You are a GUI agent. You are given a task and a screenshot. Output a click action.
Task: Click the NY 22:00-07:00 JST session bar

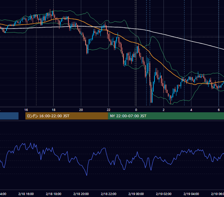click(166, 116)
